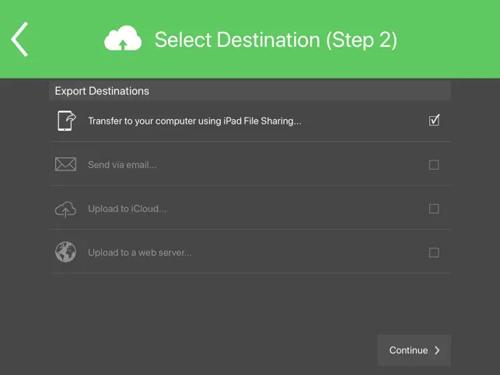Check the Upload to a web server box

pyautogui.click(x=434, y=253)
